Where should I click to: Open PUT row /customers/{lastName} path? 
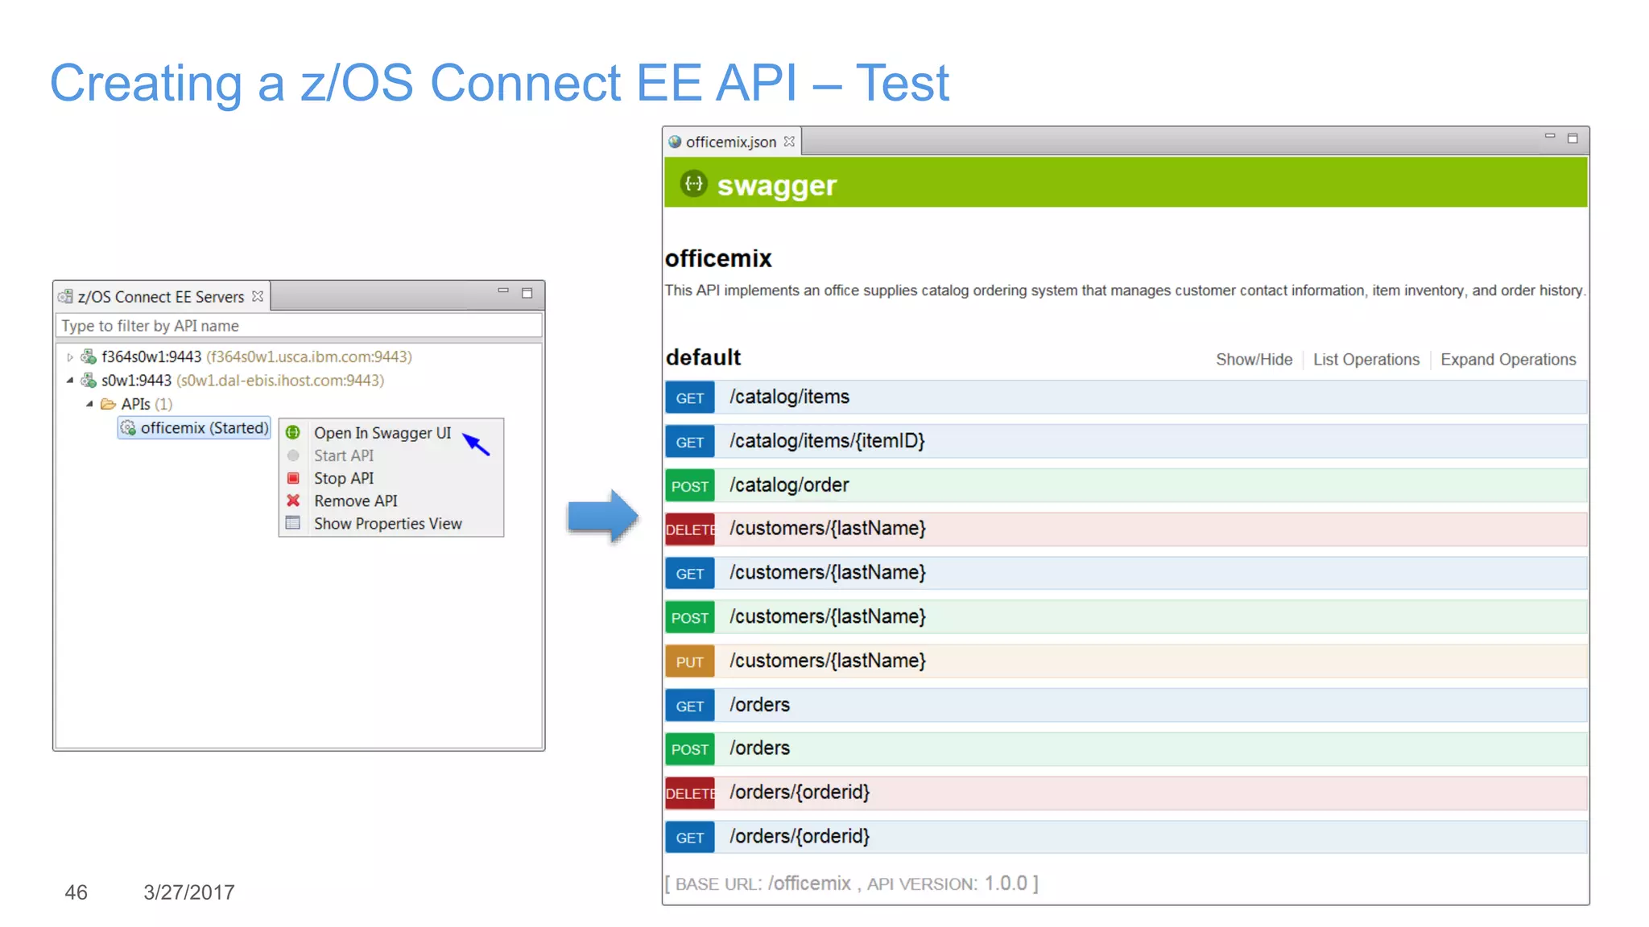[828, 661]
